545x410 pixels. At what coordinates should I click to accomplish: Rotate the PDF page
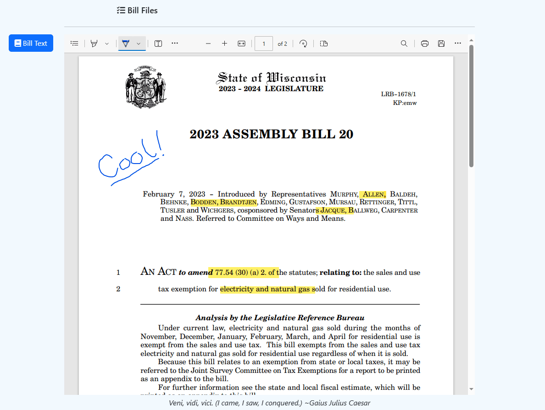(x=303, y=44)
